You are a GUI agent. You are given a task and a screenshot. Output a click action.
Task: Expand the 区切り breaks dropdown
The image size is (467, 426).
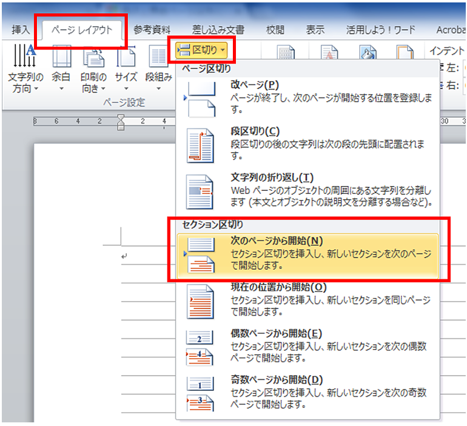[x=201, y=50]
